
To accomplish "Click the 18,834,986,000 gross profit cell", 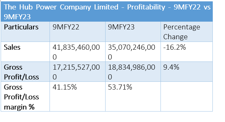I will click(133, 72).
